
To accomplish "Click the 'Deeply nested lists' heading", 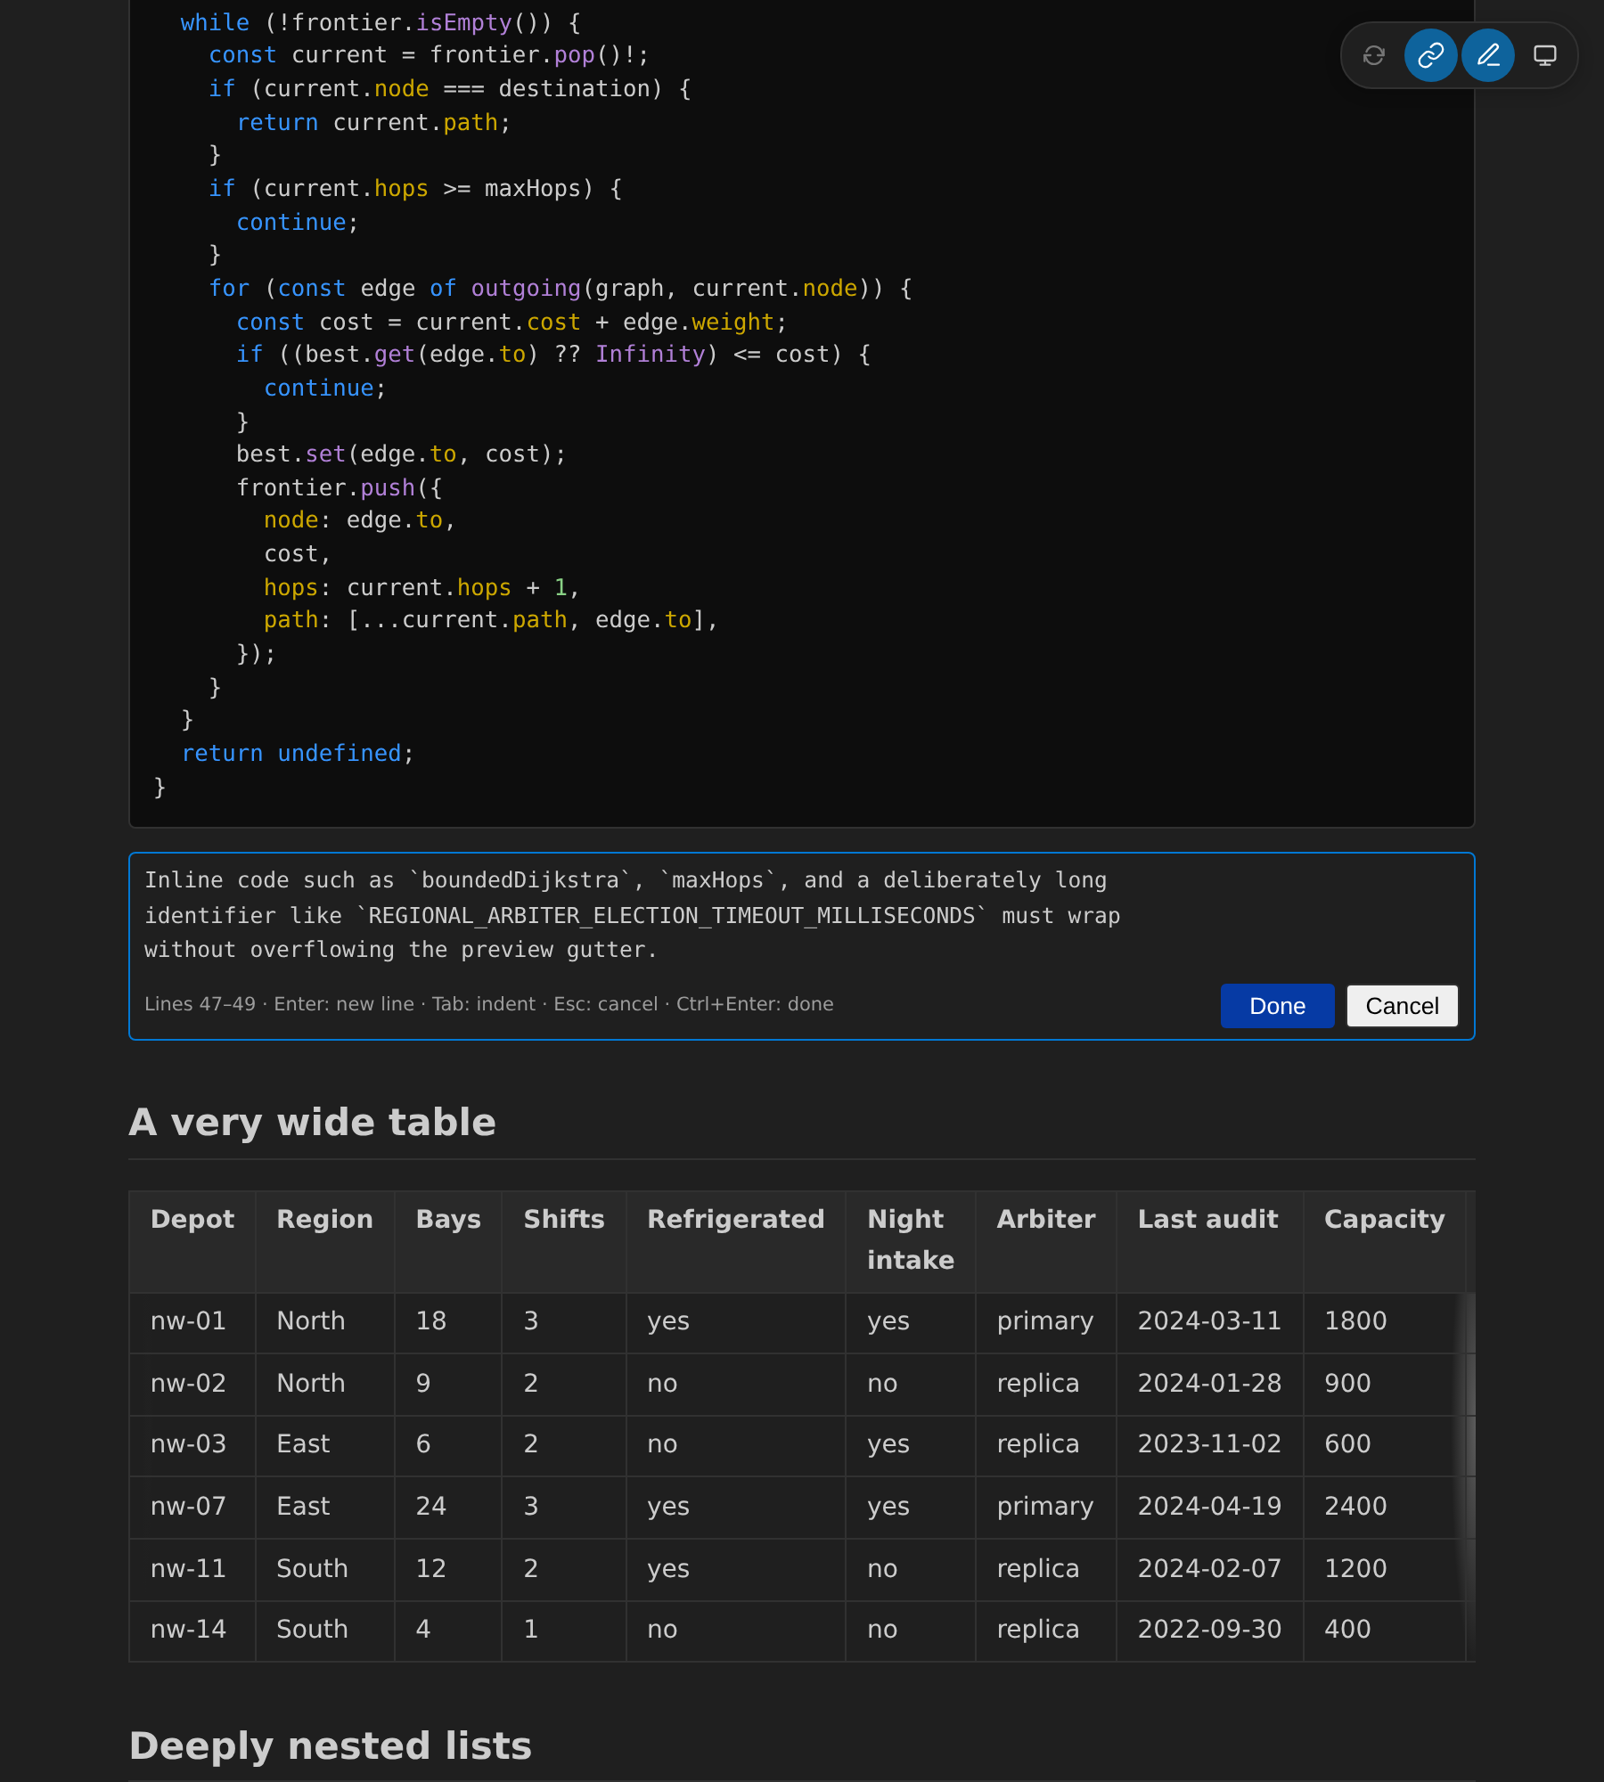I will (331, 1745).
